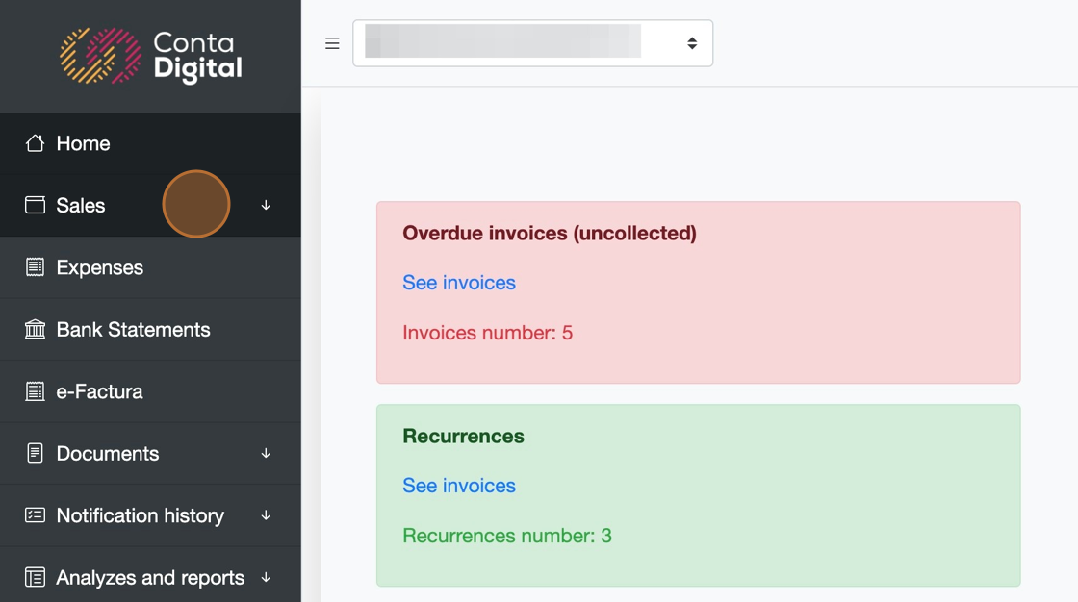Click the Analyzes and reports icon
The image size is (1078, 602).
(x=35, y=578)
